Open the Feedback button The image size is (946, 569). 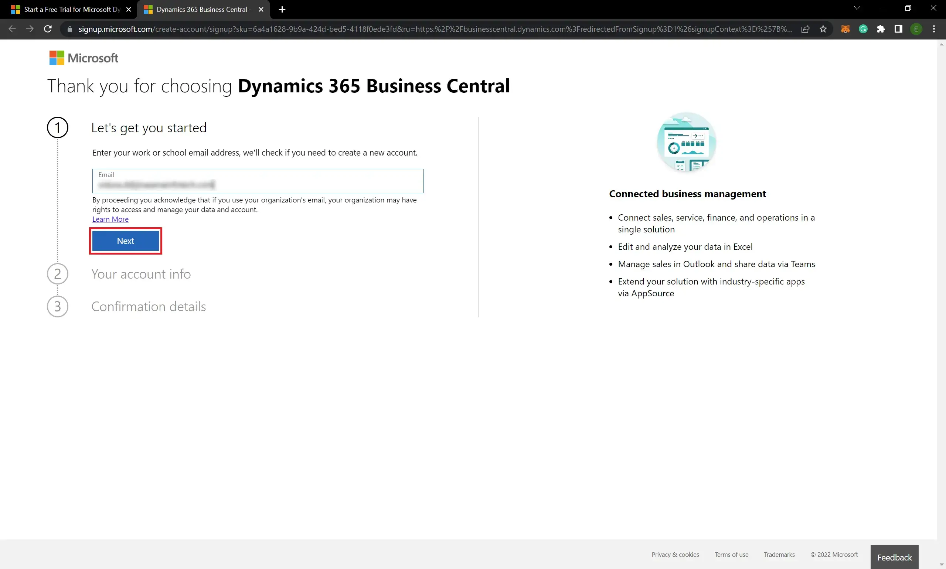894,557
